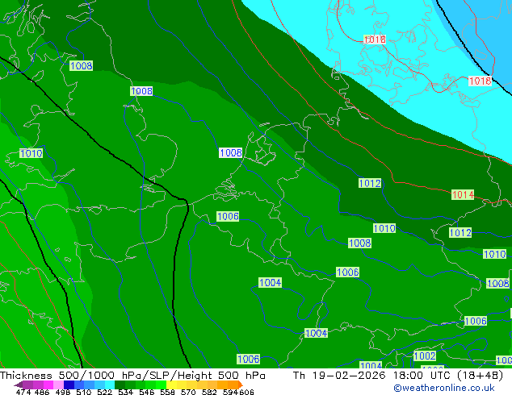Click the '606' legend value
Viewport: 512px width, 395px height.
point(246,392)
